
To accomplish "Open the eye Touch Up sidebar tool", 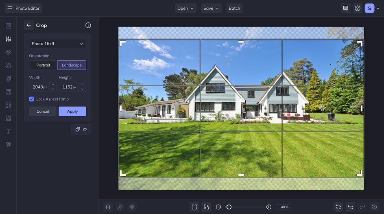I will pos(8,52).
